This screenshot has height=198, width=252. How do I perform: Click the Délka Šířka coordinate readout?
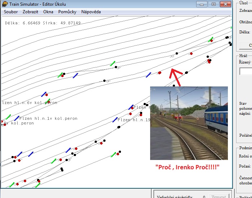pyautogui.click(x=43, y=23)
